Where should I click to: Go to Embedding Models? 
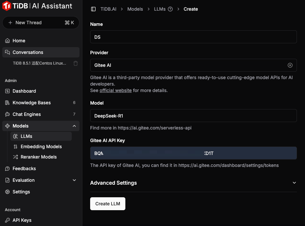point(41,147)
